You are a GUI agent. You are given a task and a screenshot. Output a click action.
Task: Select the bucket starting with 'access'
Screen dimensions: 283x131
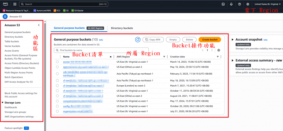pyautogui.click(x=57, y=62)
